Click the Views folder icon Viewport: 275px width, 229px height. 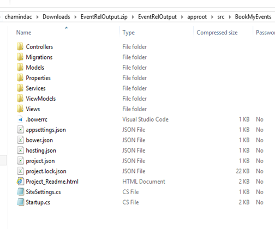point(20,109)
